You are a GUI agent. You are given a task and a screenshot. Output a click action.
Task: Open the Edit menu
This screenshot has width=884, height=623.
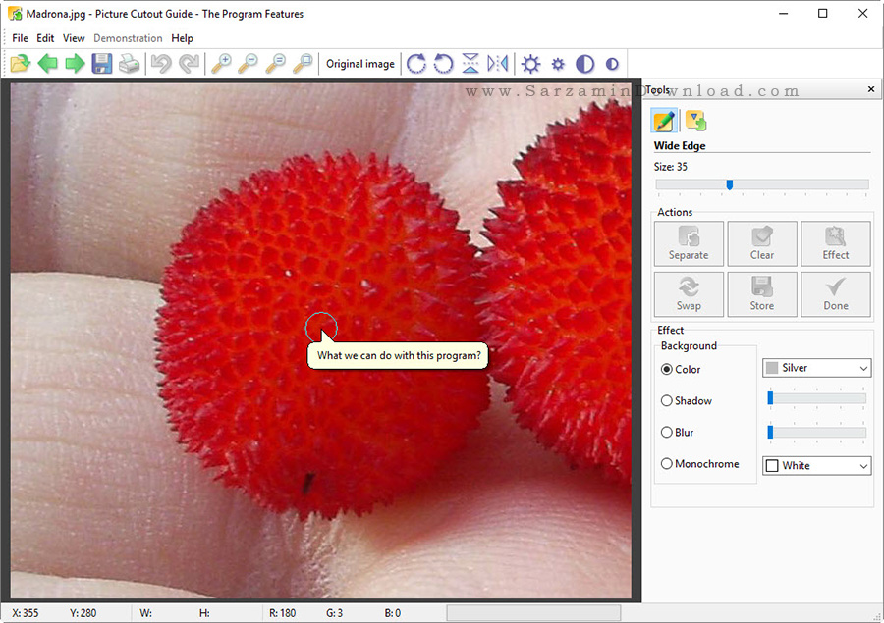45,38
